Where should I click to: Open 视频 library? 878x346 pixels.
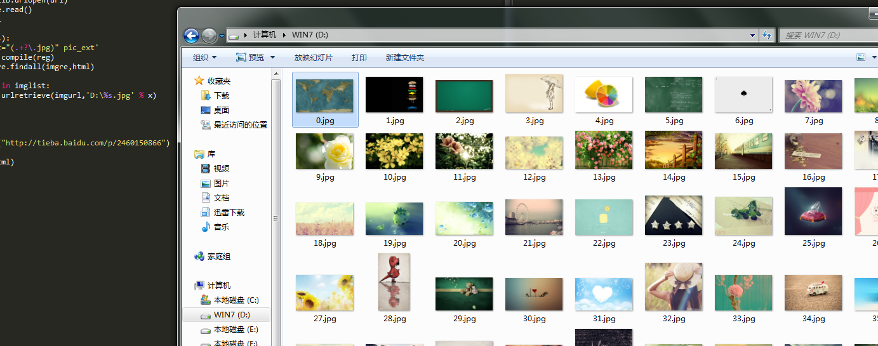coord(215,168)
